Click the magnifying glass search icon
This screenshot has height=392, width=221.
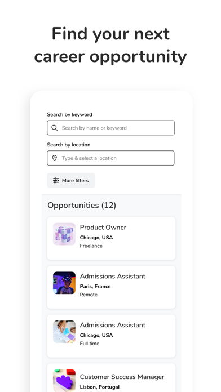54,128
